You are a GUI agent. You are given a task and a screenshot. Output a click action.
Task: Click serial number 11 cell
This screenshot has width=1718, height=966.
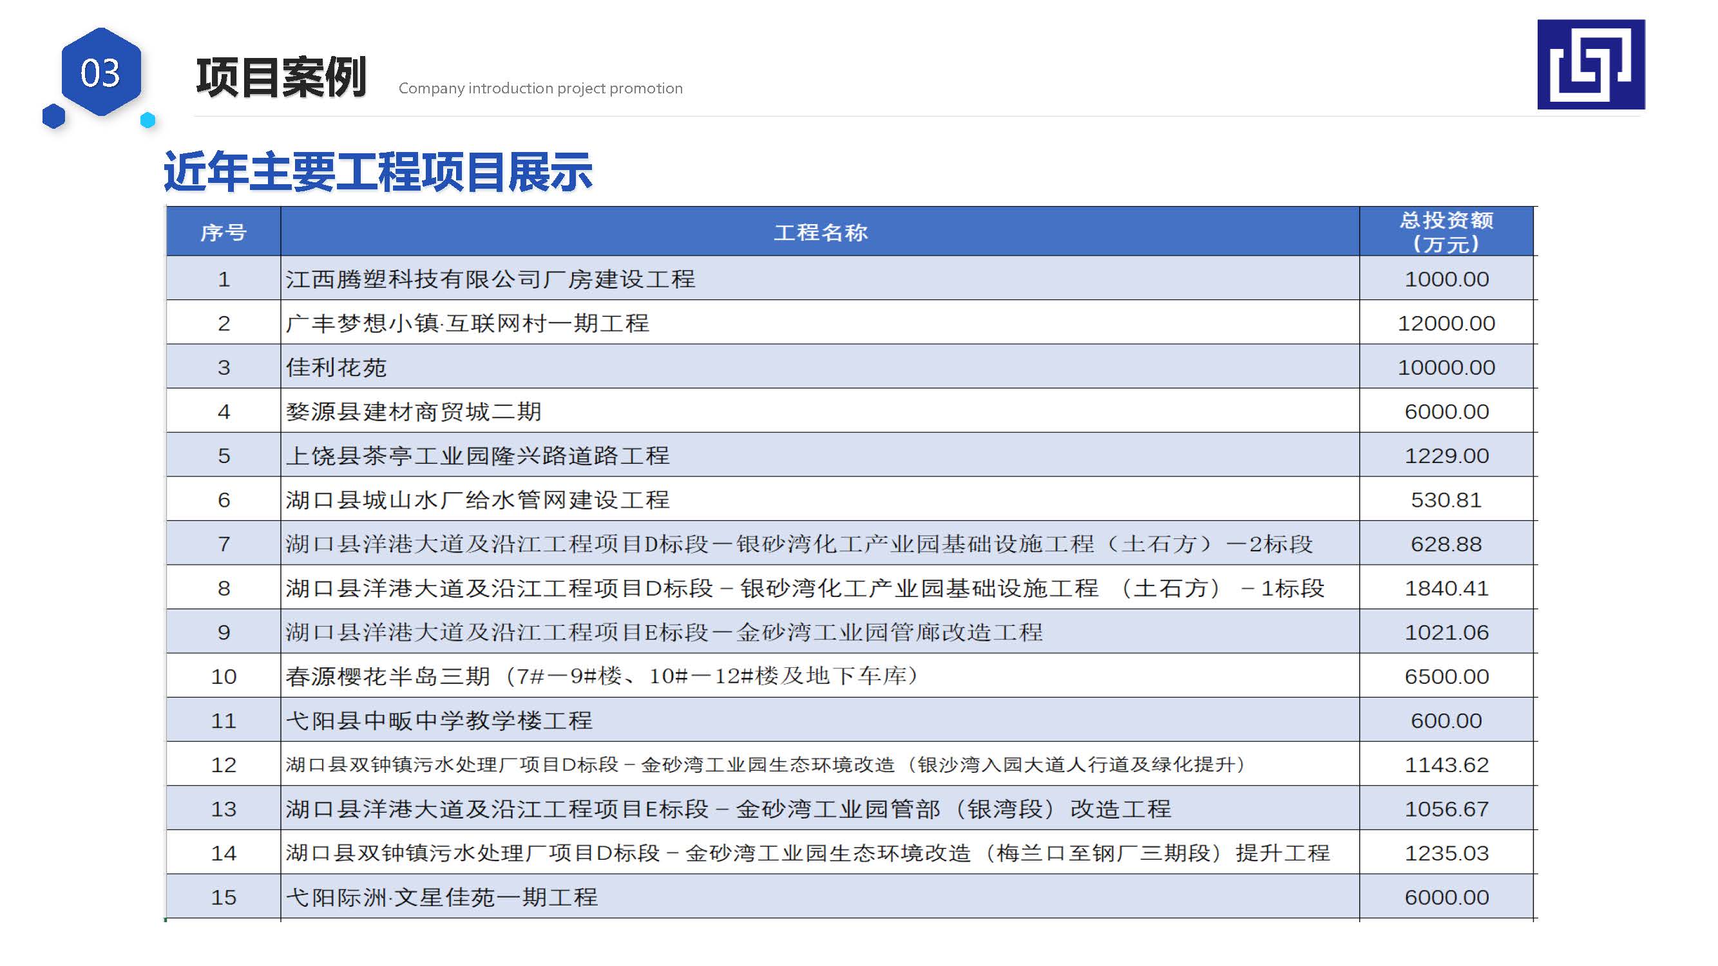point(224,721)
